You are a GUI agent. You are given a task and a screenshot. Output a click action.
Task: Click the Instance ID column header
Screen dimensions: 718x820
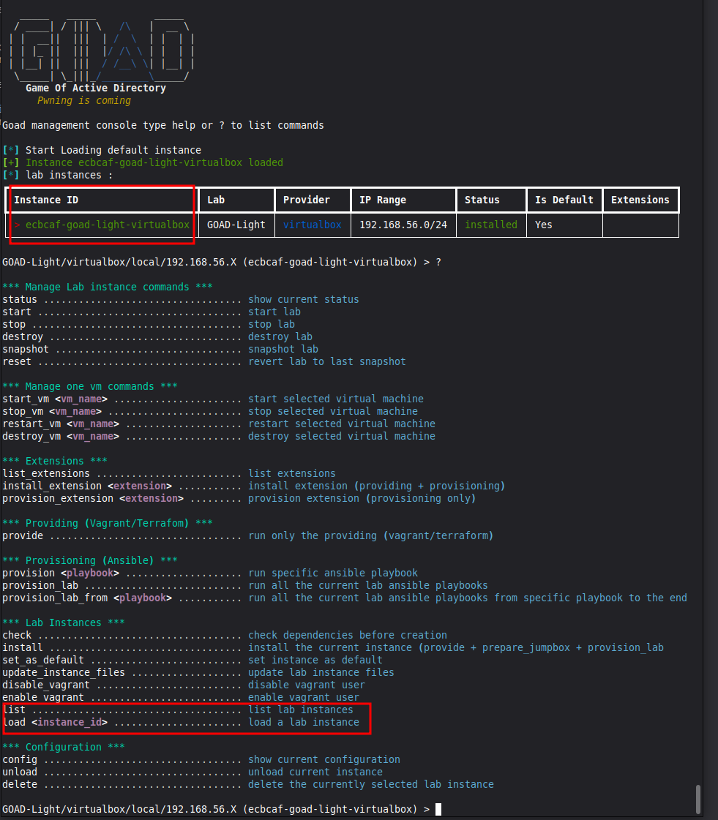[46, 200]
